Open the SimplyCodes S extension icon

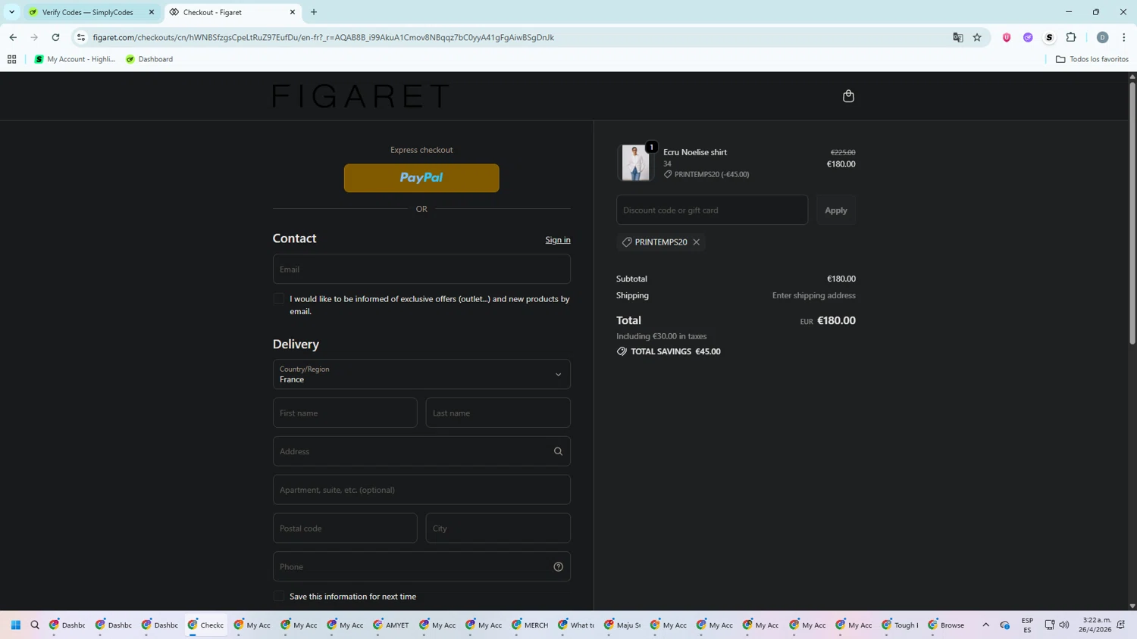pos(1049,37)
